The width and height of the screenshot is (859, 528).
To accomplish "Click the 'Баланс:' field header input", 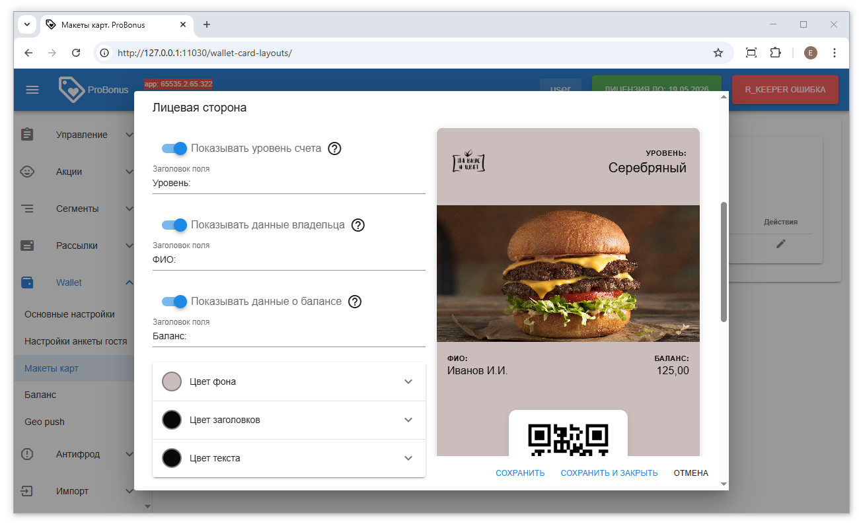I will tap(288, 336).
